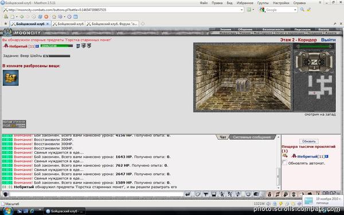344x215 pixels.
Task: Click the chat sound note icon
Action: click(239, 194)
